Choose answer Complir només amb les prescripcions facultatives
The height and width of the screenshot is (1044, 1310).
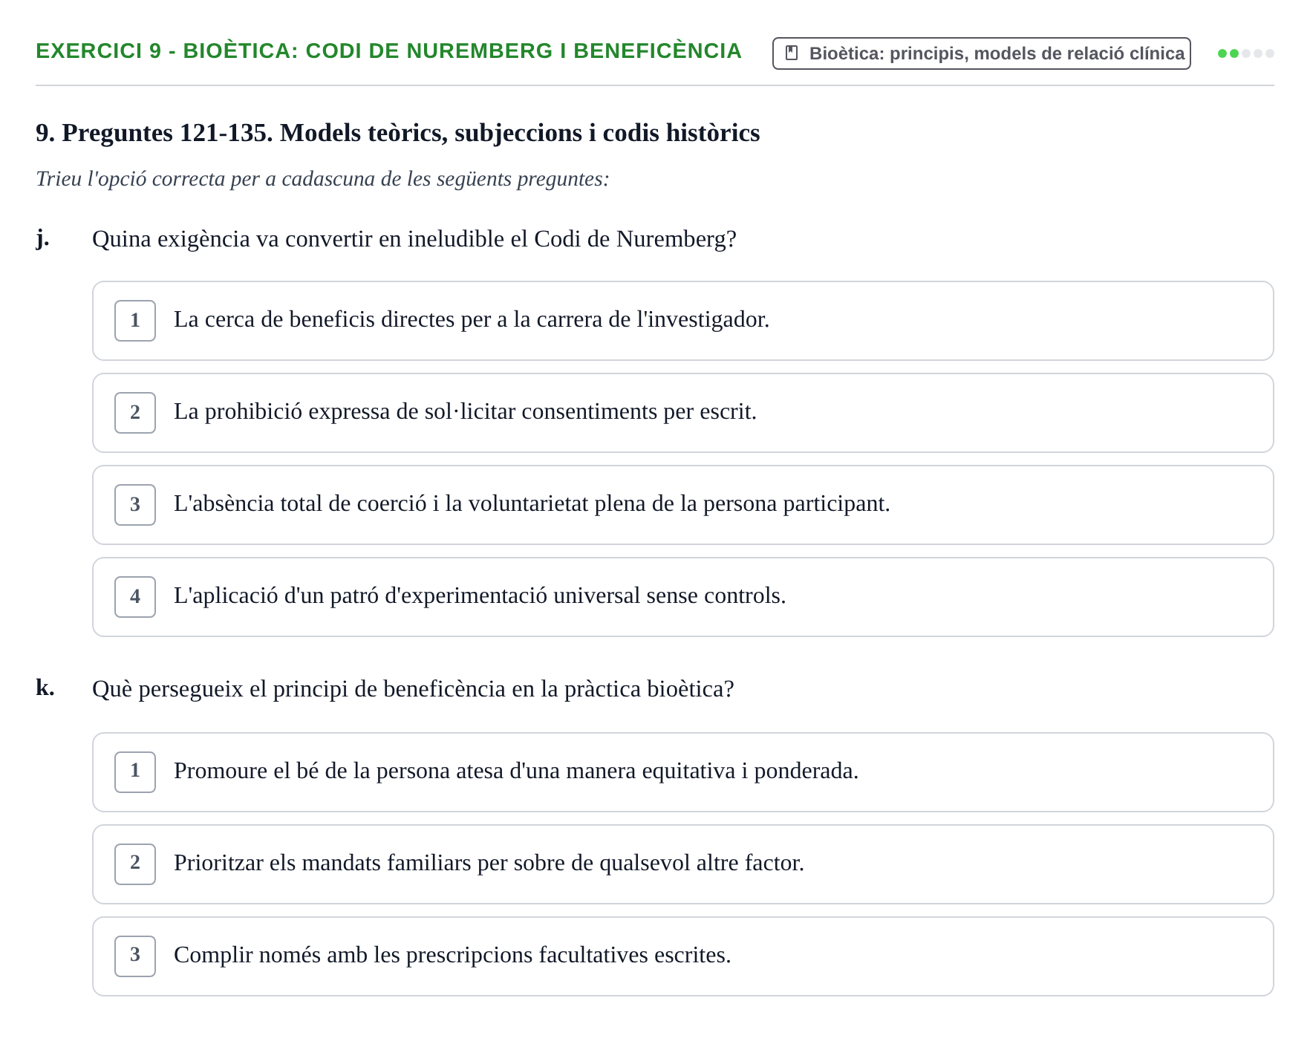click(682, 956)
